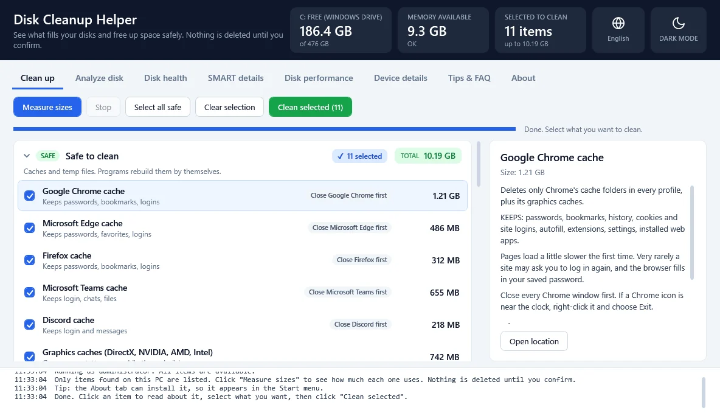Click the Close Firefox first hint
Image resolution: width=720 pixels, height=413 pixels.
tap(362, 260)
